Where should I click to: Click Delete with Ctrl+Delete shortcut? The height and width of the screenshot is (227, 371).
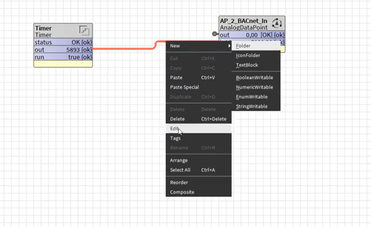pos(177,119)
